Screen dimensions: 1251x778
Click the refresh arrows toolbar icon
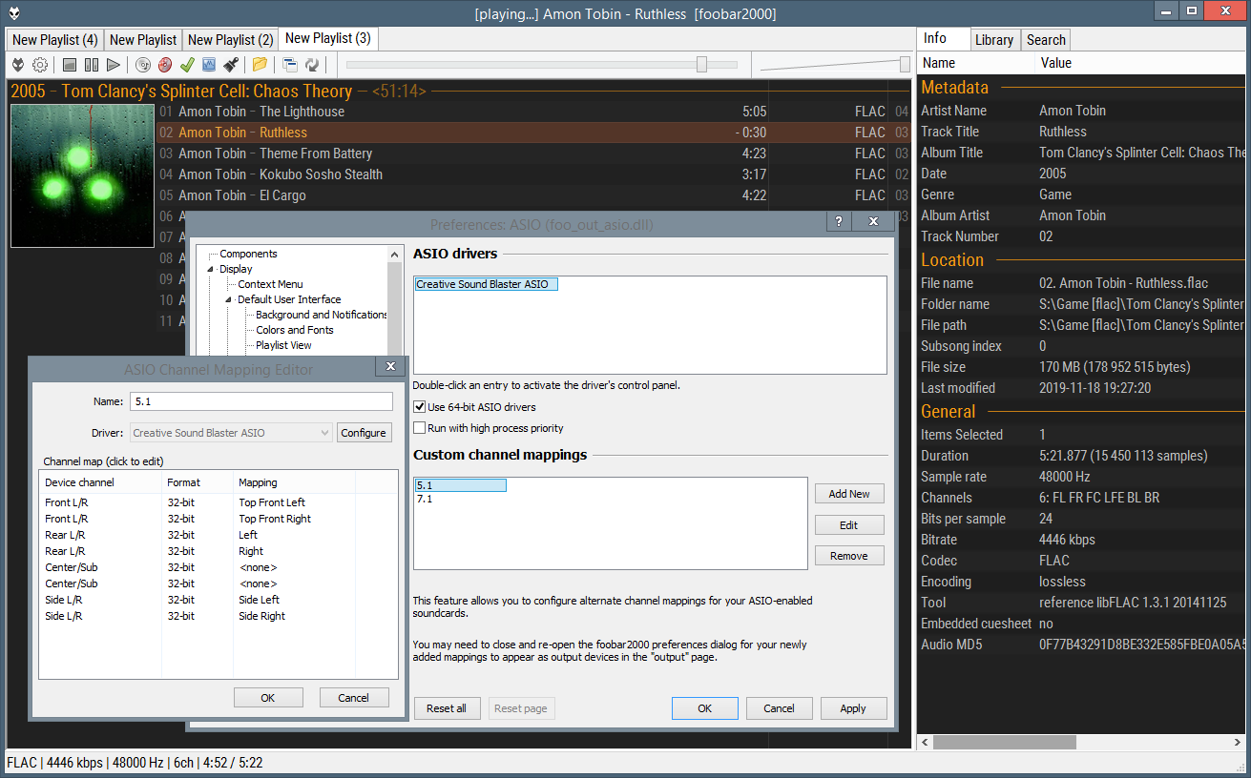(312, 65)
